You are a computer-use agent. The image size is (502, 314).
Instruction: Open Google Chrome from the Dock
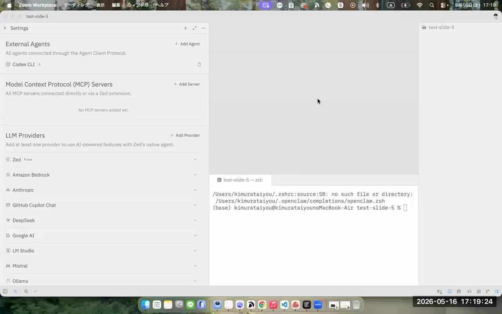click(262, 305)
